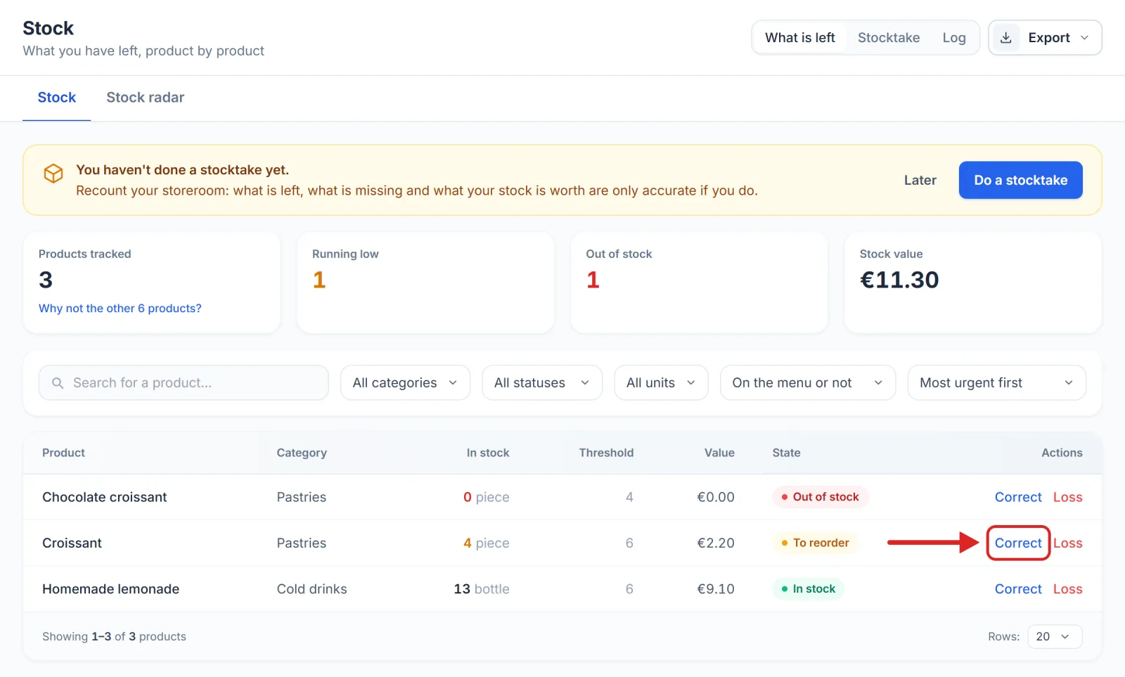
Task: Switch to the Stock tab
Action: click(x=57, y=98)
